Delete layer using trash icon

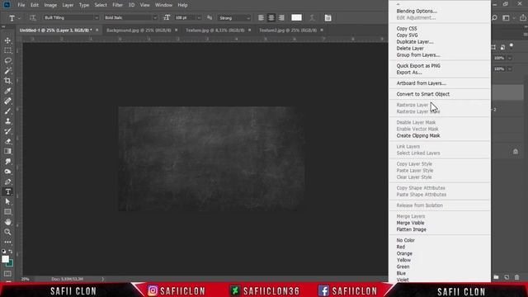tap(517, 277)
